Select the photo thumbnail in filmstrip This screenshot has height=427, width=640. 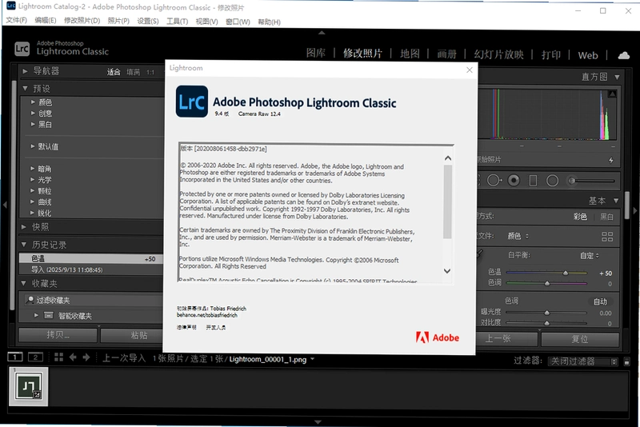point(29,386)
